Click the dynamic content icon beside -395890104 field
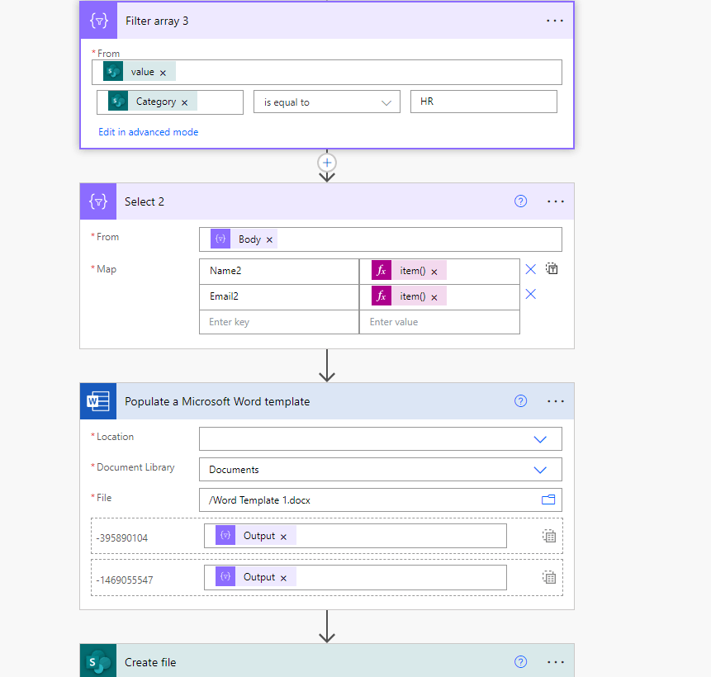Image resolution: width=711 pixels, height=677 pixels. pyautogui.click(x=548, y=535)
